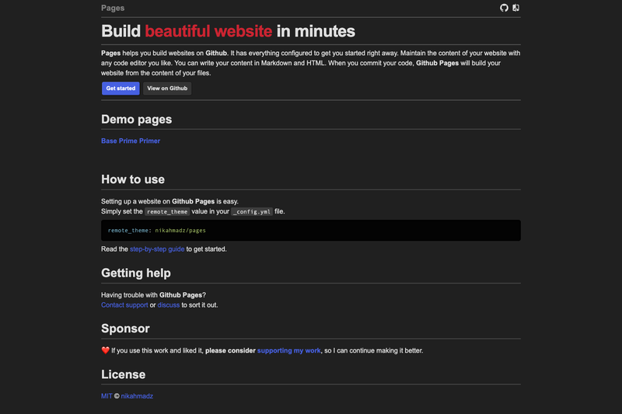Open the Prime demo page link

pyautogui.click(x=128, y=141)
